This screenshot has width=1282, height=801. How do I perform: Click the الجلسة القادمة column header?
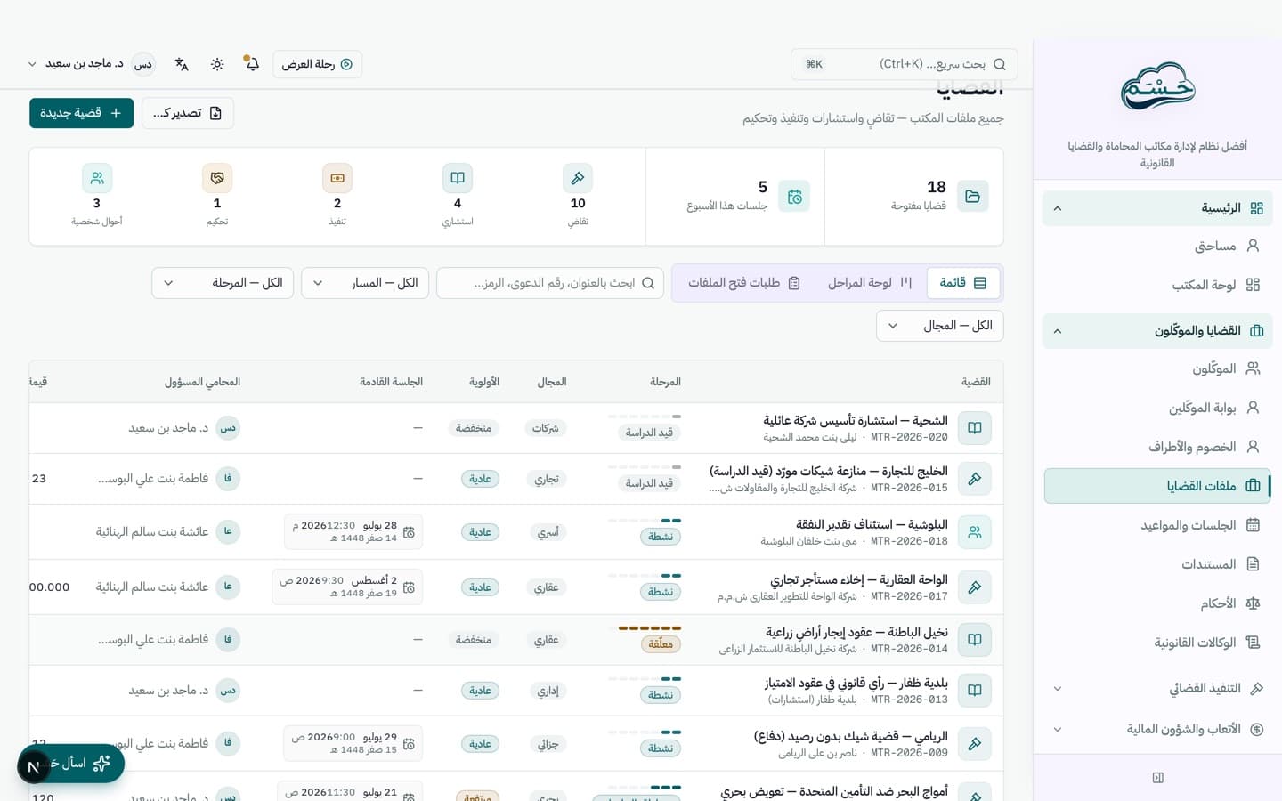391,382
